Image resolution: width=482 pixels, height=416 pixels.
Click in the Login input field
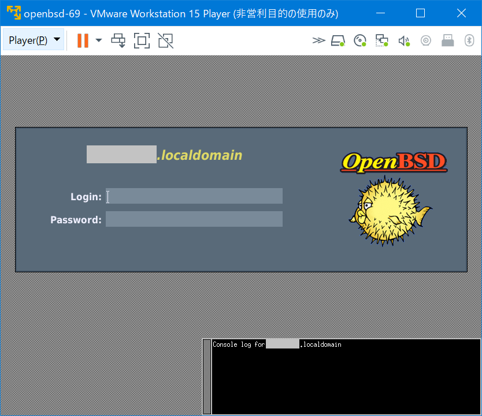pyautogui.click(x=194, y=196)
